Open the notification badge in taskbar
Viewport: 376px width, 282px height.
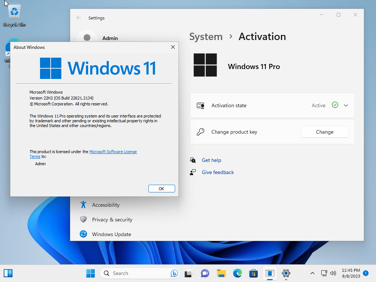pos(366,273)
